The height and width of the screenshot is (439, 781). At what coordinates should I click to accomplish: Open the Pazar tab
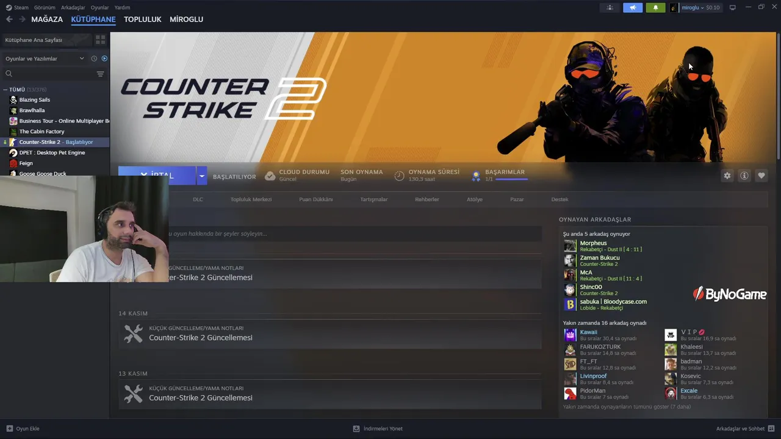(x=517, y=199)
